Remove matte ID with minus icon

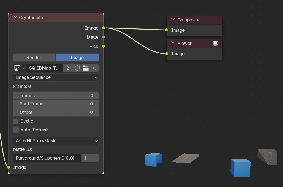point(95,158)
